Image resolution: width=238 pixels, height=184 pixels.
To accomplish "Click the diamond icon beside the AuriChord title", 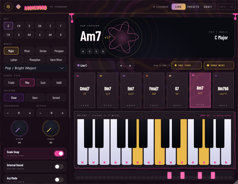I will [18, 7].
